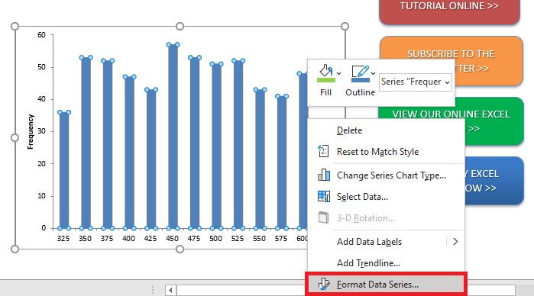Screen dimensions: 534x296
Task: Click the chart's top-middle resize handle
Action: coord(180,27)
